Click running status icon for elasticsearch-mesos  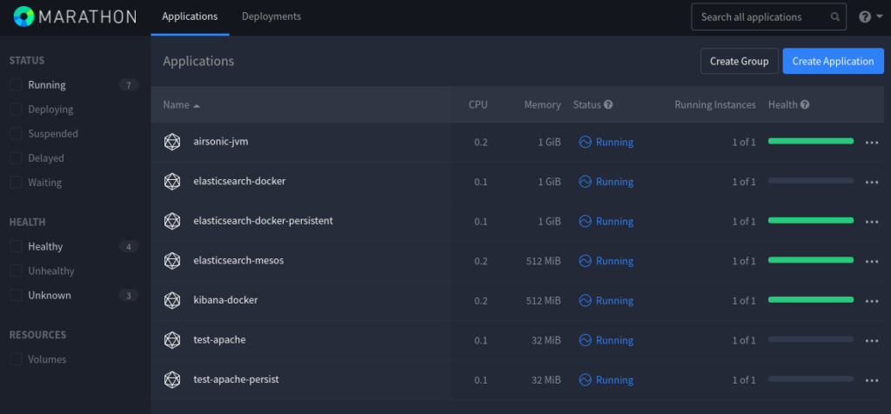pyautogui.click(x=586, y=261)
